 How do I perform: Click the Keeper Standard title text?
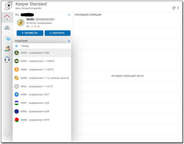click(x=31, y=4)
